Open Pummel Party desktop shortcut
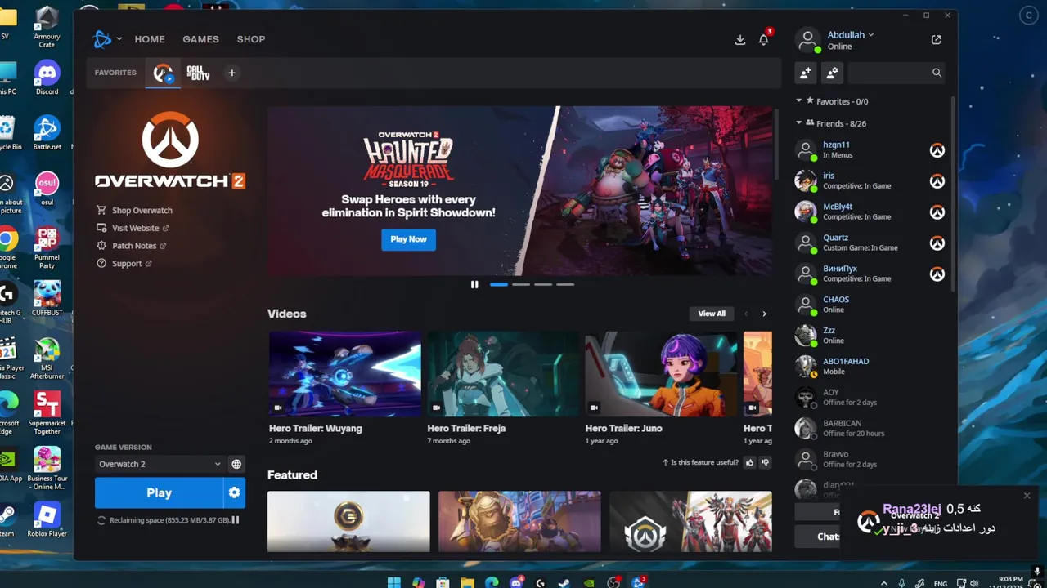 (x=47, y=247)
